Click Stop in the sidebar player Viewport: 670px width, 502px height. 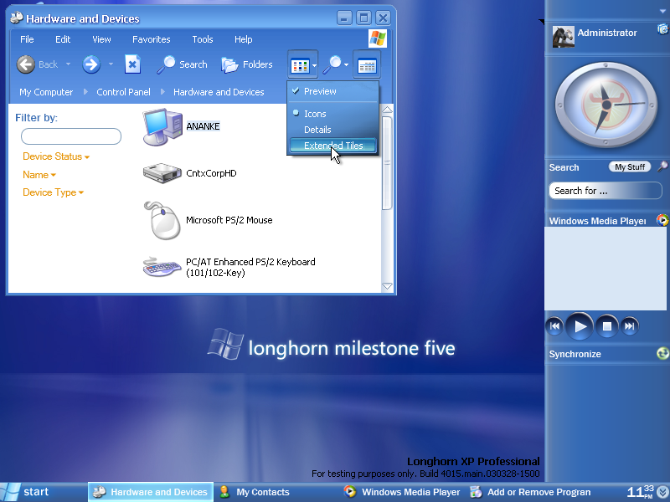(x=606, y=326)
